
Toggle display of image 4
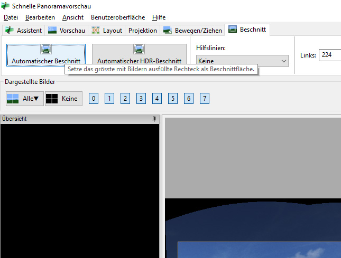point(157,99)
